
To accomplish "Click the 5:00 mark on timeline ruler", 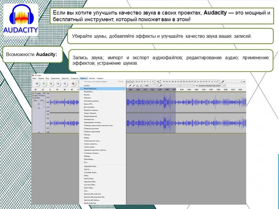I will coord(196,90).
